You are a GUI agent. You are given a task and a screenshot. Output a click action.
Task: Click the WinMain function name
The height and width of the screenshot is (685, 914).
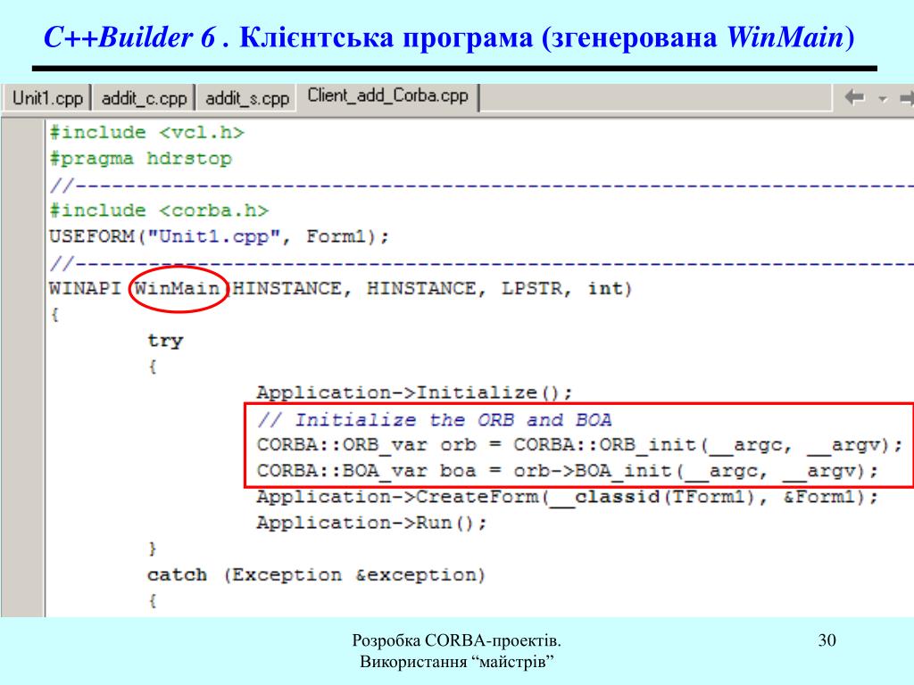pyautogui.click(x=178, y=288)
